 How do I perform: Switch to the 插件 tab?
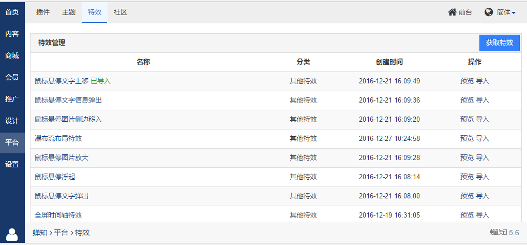click(43, 12)
